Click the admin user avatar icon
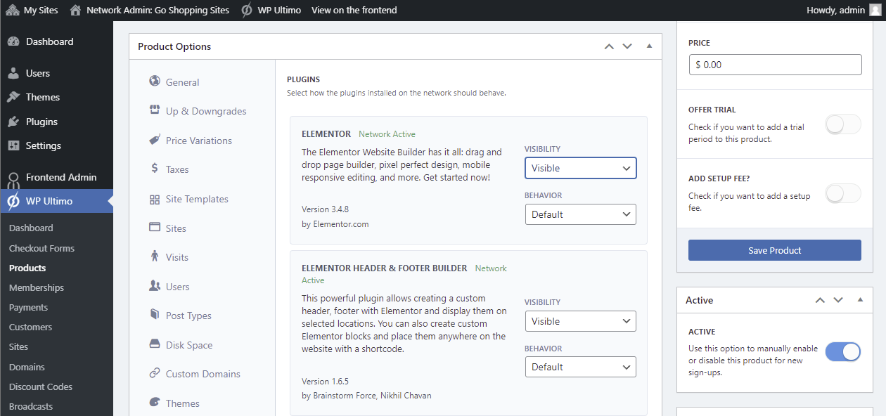The image size is (886, 416). (874, 10)
